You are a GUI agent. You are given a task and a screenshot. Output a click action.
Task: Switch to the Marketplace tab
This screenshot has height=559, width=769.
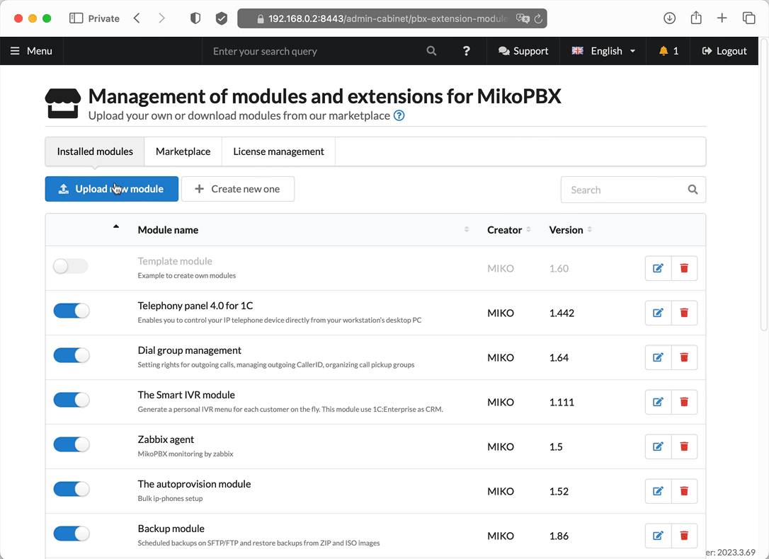click(183, 151)
